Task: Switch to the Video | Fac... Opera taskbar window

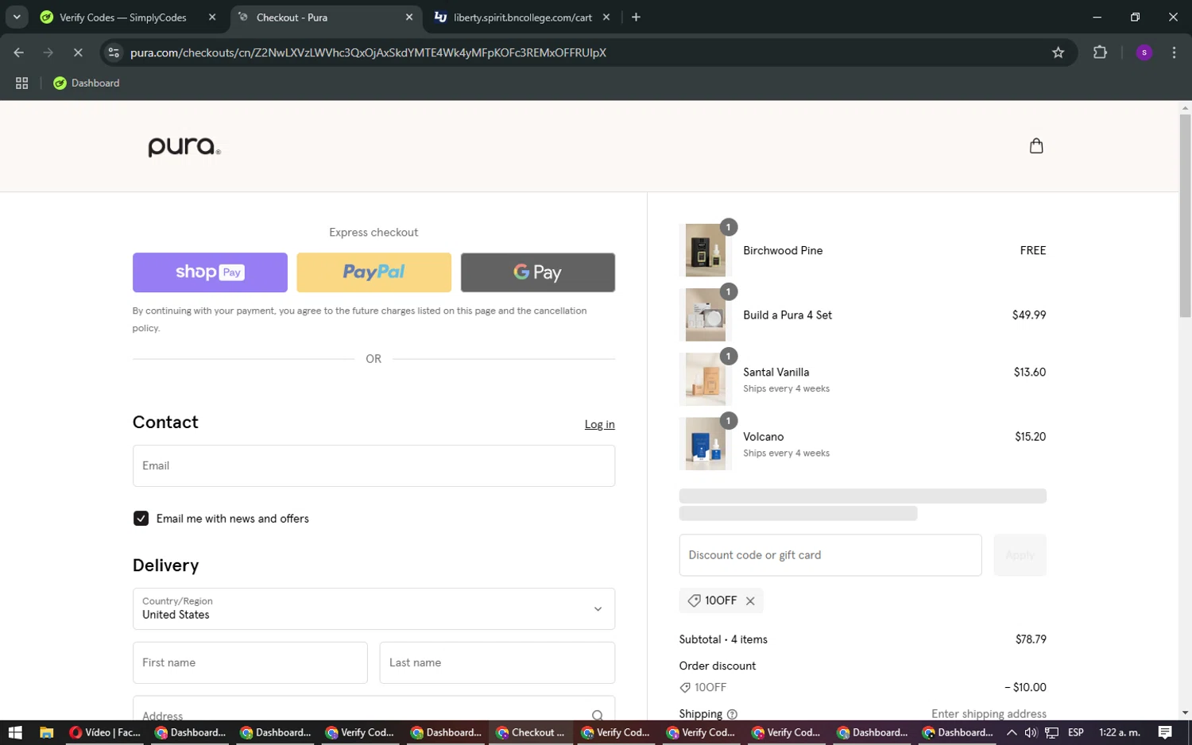Action: click(x=105, y=732)
